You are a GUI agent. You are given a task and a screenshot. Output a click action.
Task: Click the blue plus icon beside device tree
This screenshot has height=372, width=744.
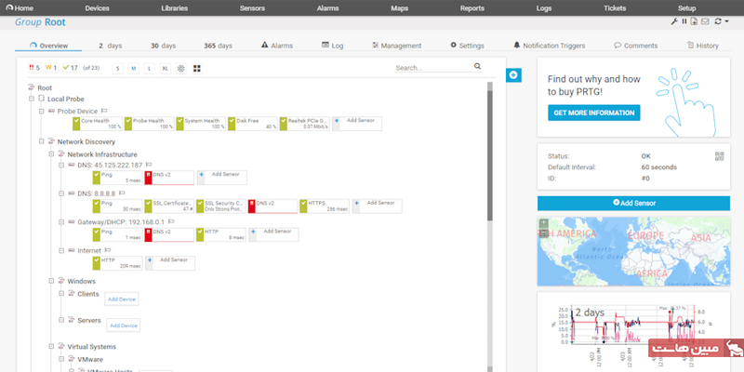coord(512,74)
